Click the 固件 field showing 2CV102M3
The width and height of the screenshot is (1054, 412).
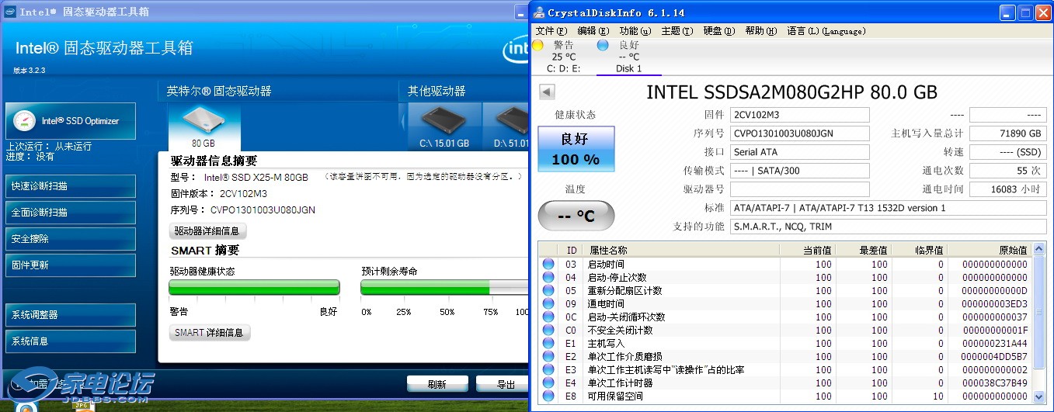799,115
